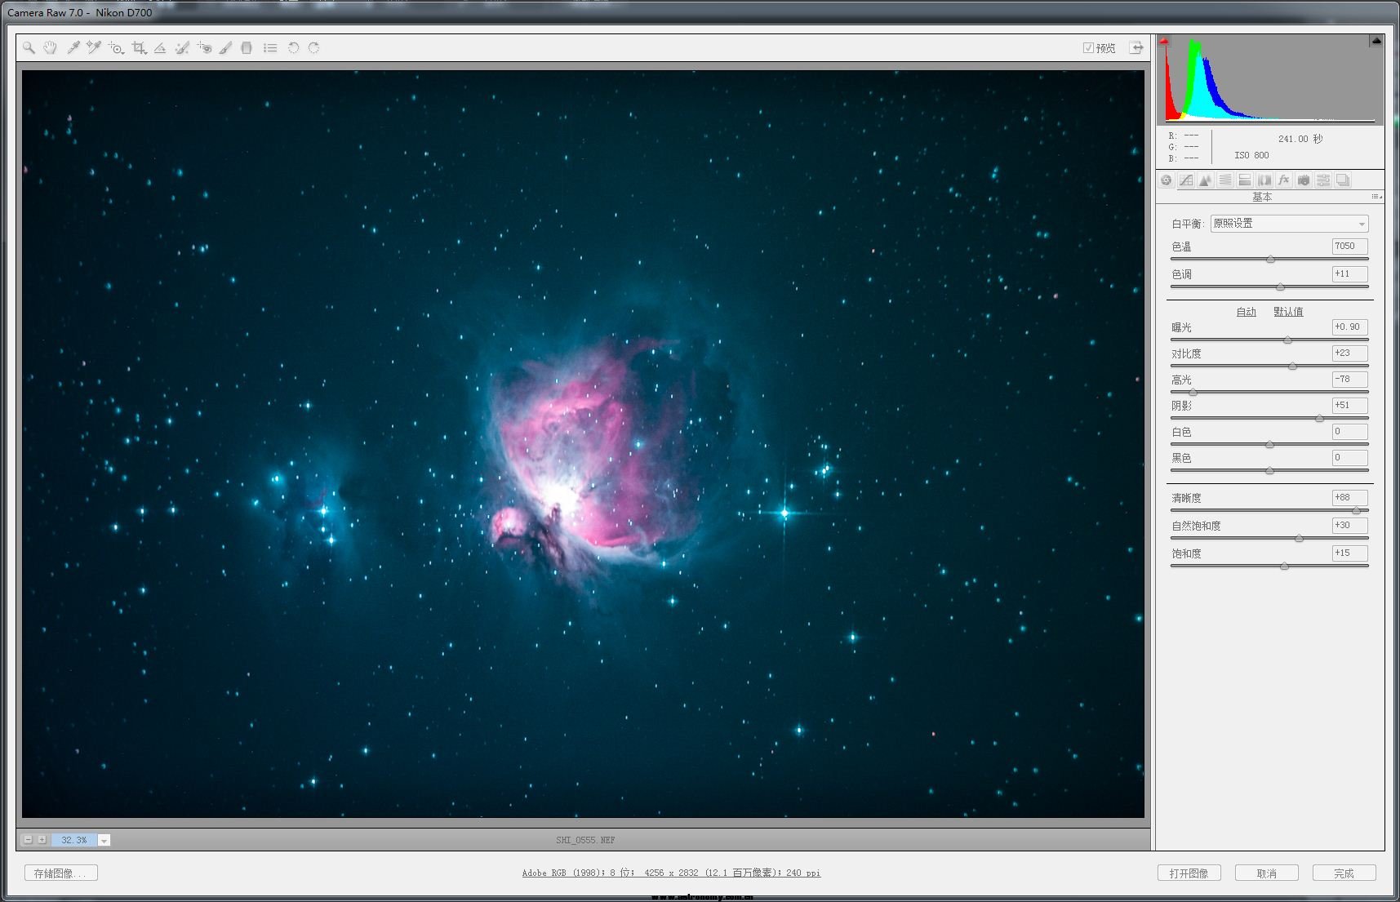Pick the White Balance eyedropper tool
1400x902 pixels.
pyautogui.click(x=73, y=48)
